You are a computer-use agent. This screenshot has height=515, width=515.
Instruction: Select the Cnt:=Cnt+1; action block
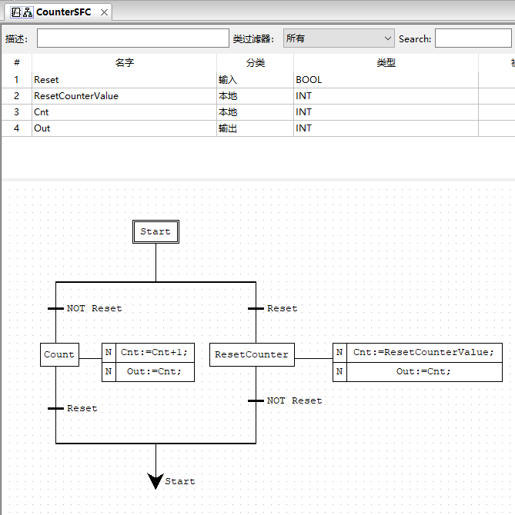[154, 352]
